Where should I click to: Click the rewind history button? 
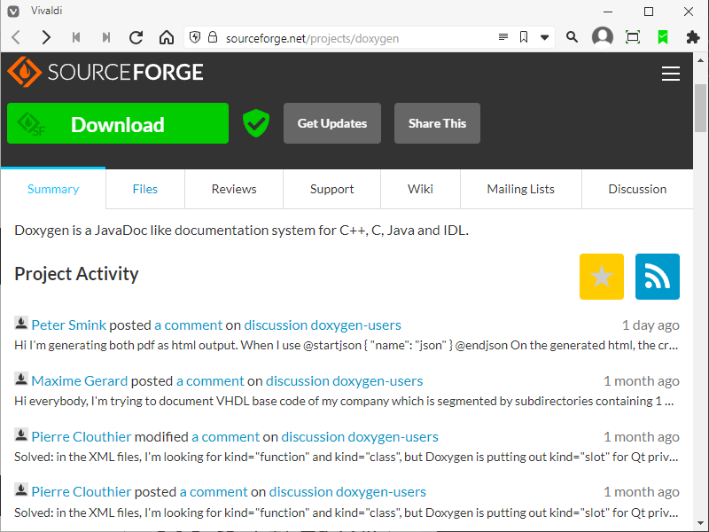[x=76, y=37]
